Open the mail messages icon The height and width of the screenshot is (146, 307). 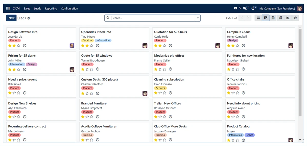(x=236, y=8)
